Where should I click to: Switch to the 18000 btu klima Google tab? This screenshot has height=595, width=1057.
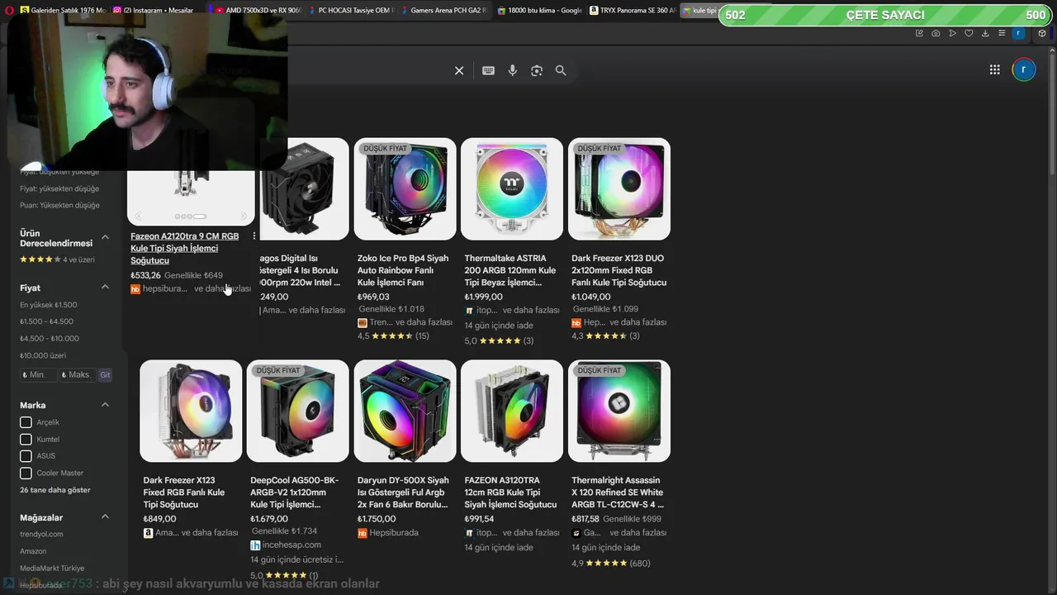[541, 11]
